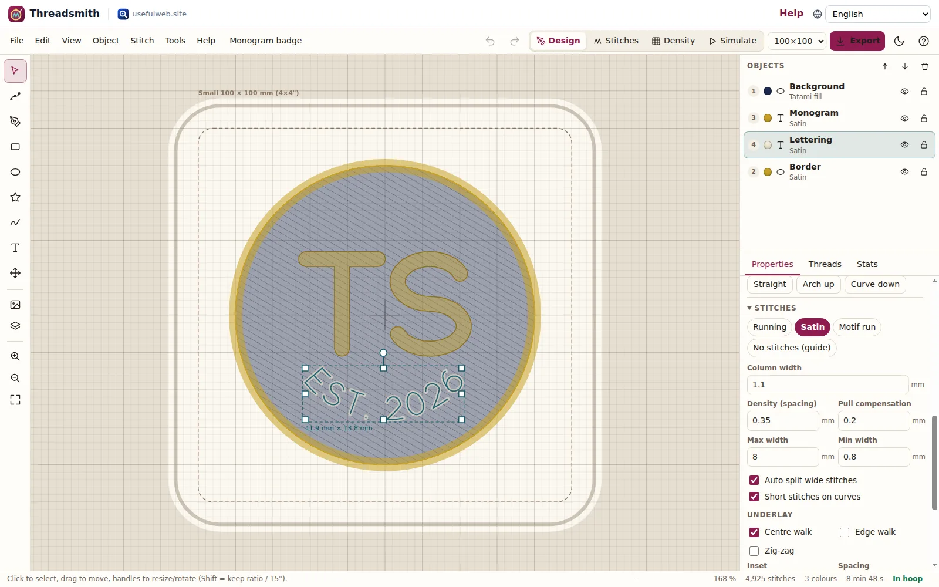
Task: Choose the freehand curve tool
Action: pyautogui.click(x=15, y=222)
